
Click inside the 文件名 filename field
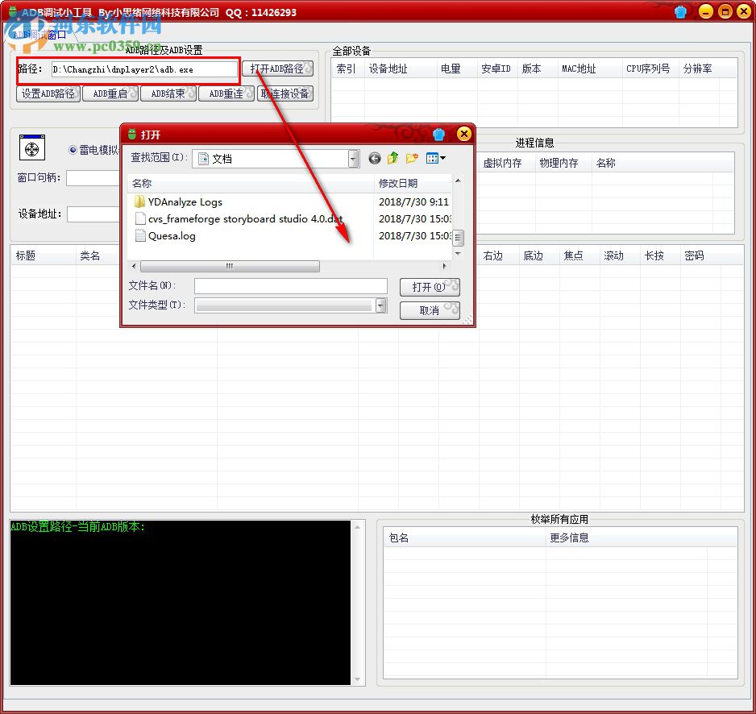point(290,285)
